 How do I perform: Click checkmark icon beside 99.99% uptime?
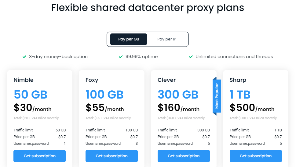(x=121, y=57)
